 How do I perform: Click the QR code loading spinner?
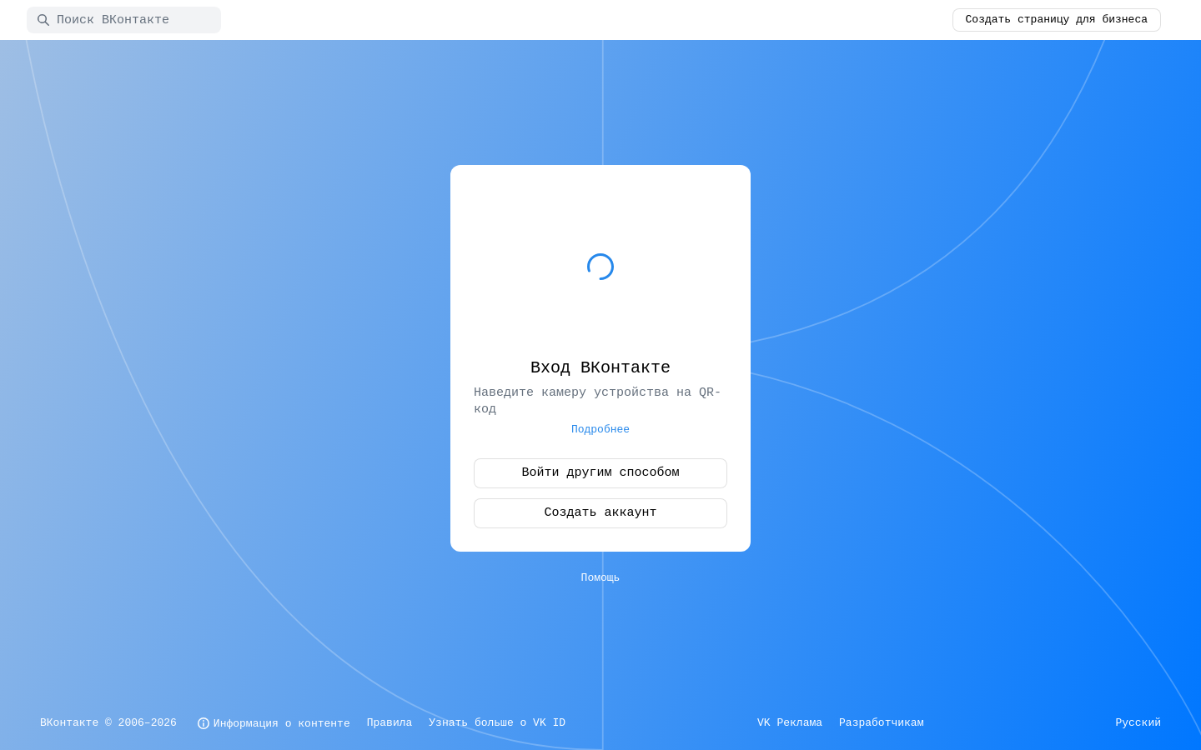click(600, 267)
